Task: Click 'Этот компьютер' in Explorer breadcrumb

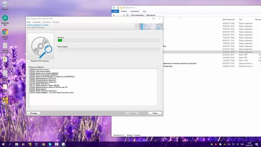Action: pyautogui.click(x=137, y=15)
